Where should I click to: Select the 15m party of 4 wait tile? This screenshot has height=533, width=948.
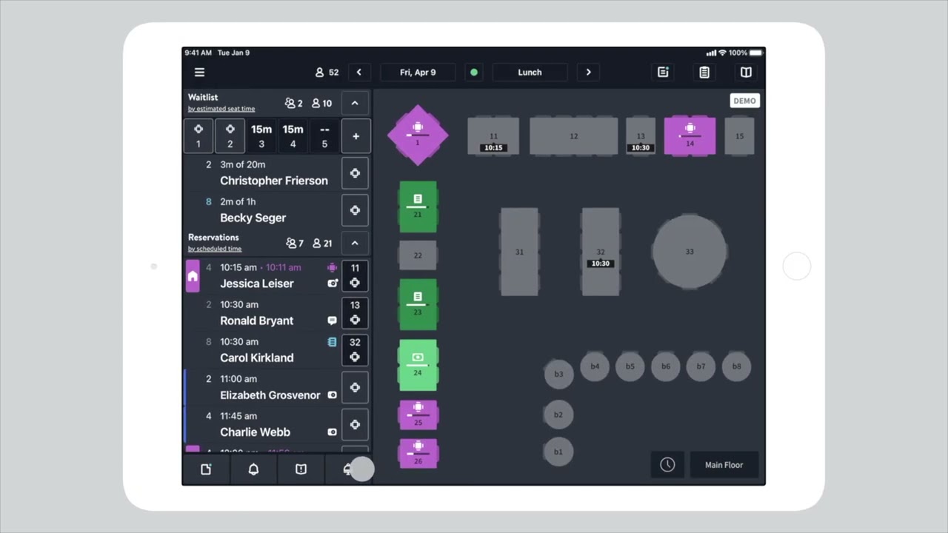point(293,136)
